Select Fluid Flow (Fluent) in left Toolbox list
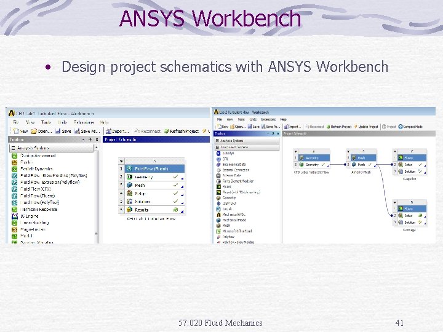This screenshot has height=332, width=443. 33,196
